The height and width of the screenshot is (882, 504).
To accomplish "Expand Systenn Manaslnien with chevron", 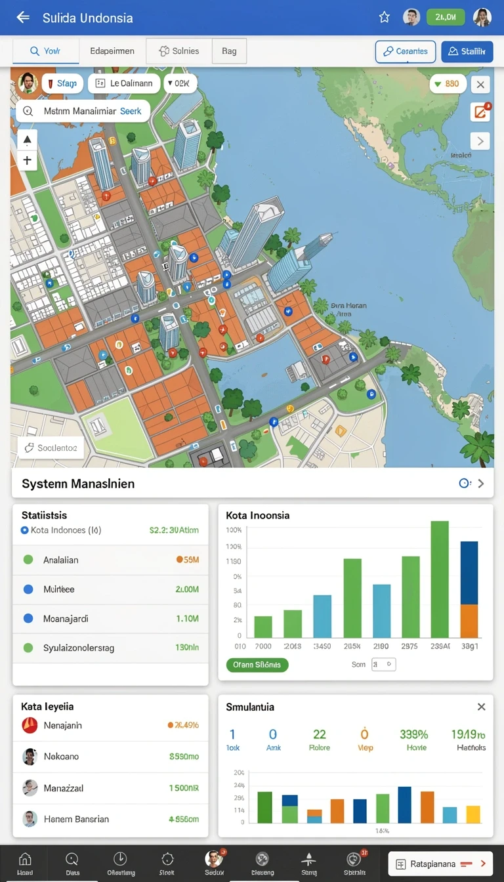I will coord(481,483).
